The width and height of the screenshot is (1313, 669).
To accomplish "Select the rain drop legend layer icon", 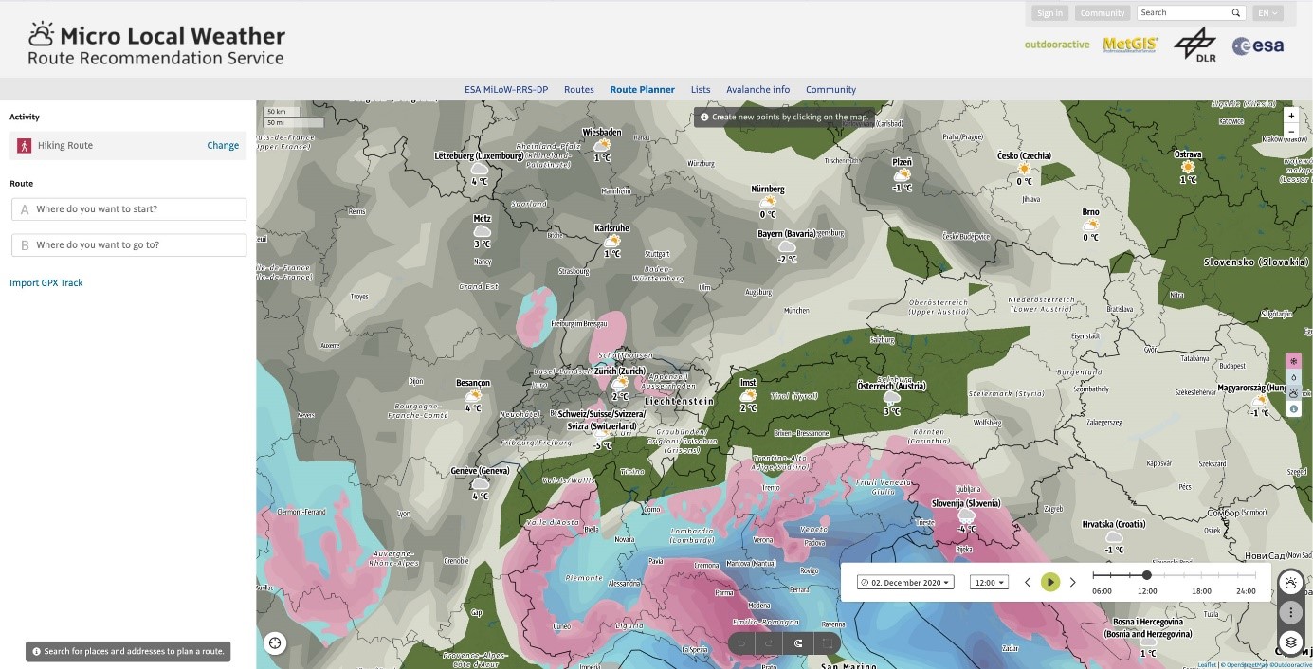I will tap(1293, 377).
